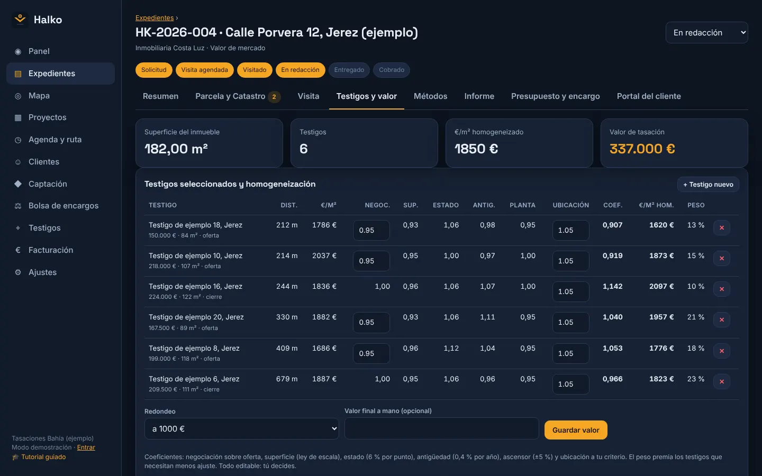Switch to the Métodos tab
Screen dimensions: 762x476
click(x=430, y=96)
